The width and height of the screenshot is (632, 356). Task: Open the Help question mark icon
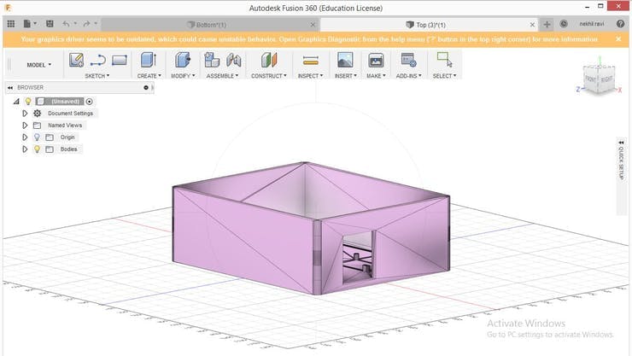coord(620,24)
